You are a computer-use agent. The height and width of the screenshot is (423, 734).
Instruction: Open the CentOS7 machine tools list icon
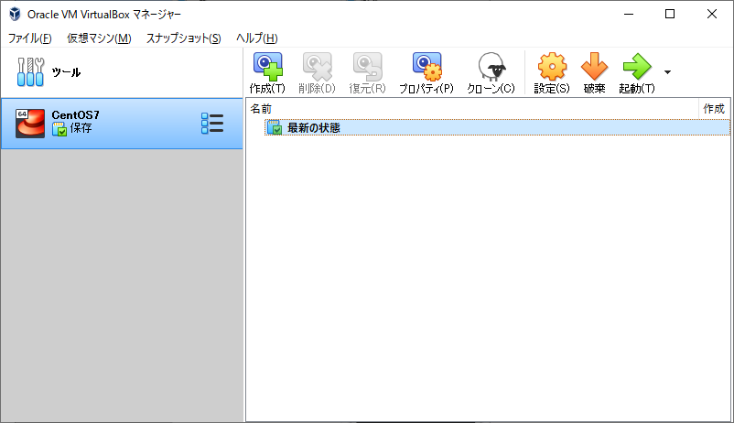pyautogui.click(x=212, y=124)
